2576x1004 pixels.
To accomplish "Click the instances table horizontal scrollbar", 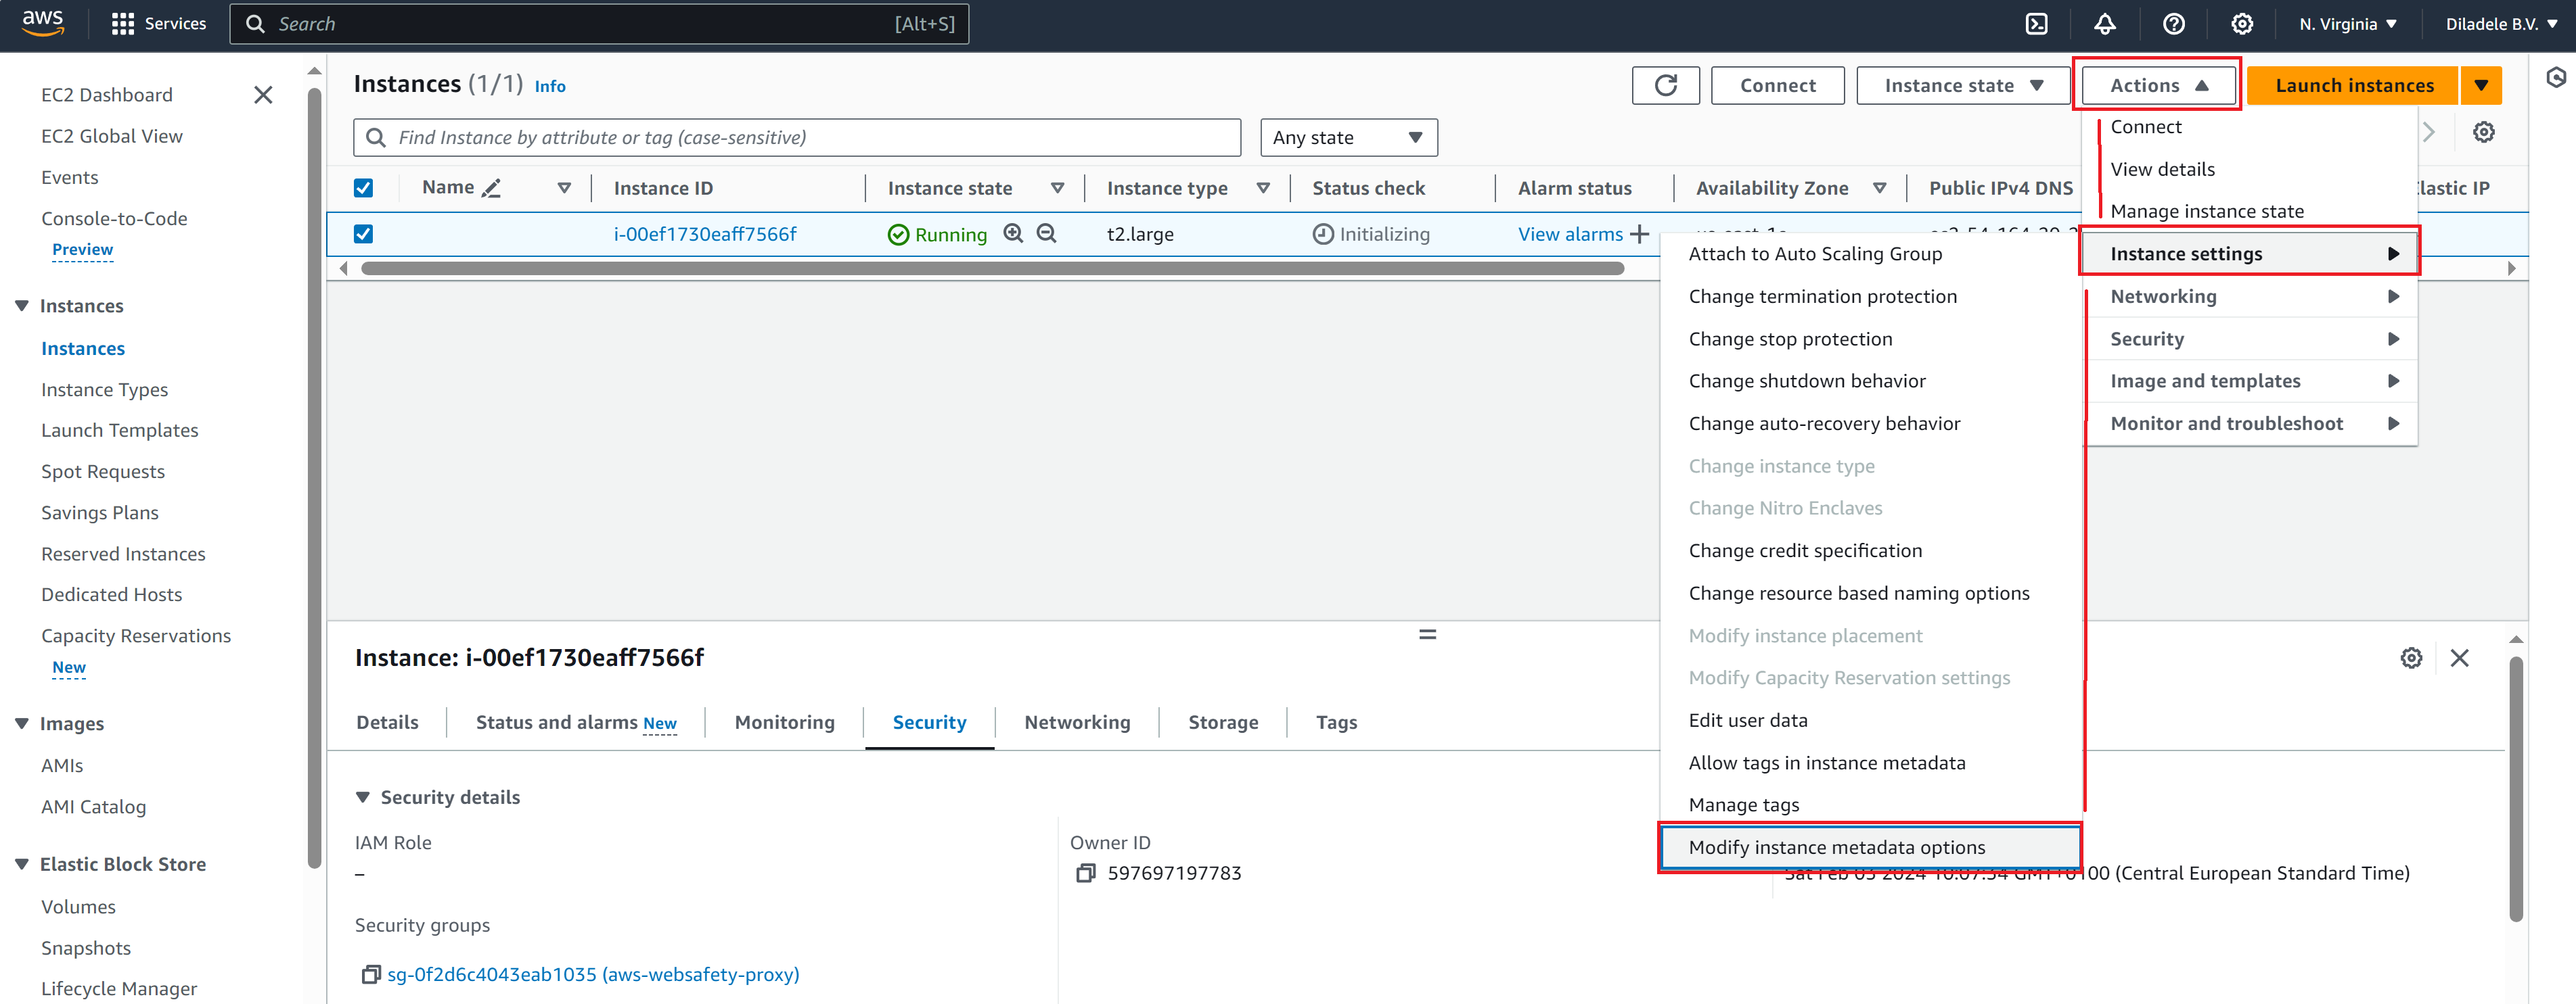I will [992, 268].
